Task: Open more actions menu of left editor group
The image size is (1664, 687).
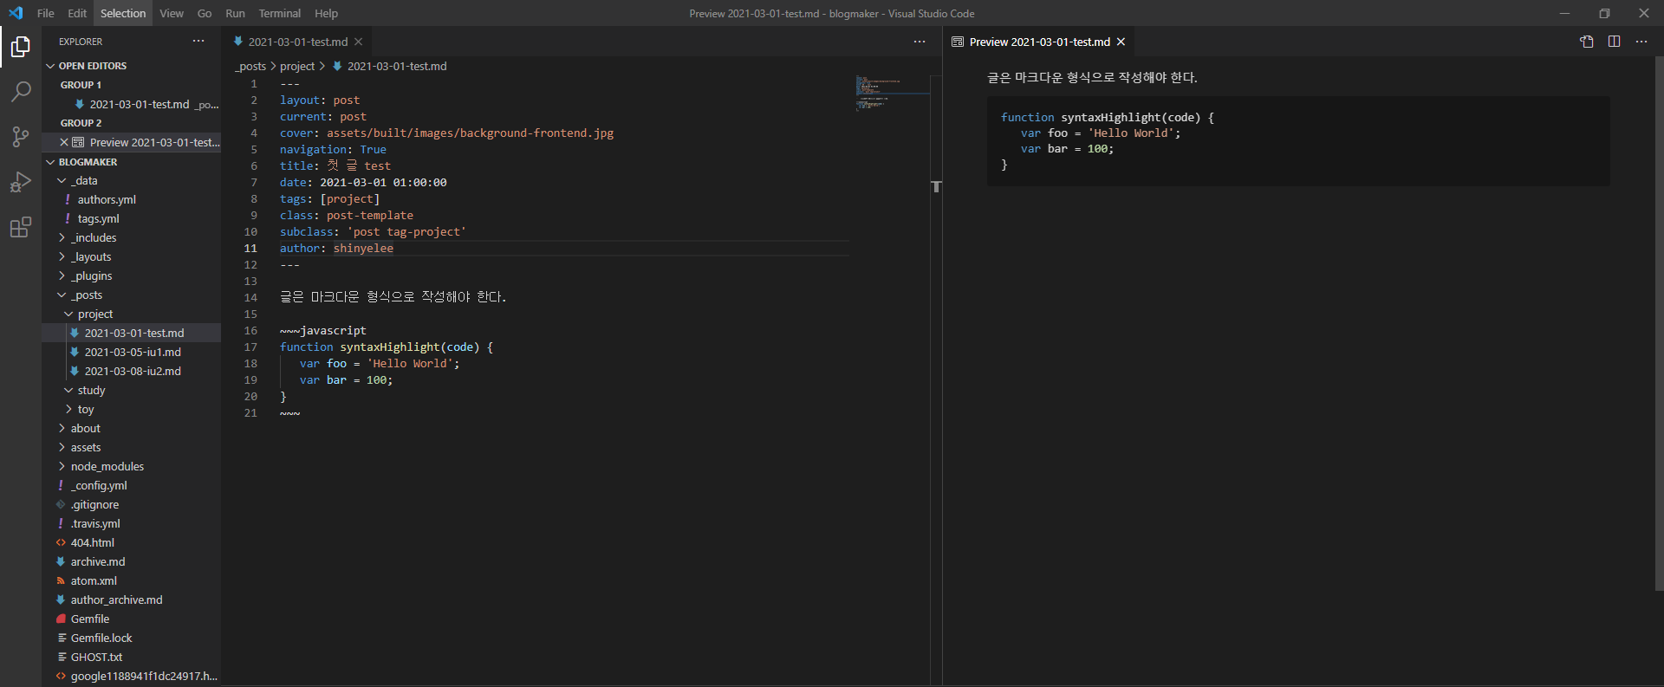Action: click(920, 42)
